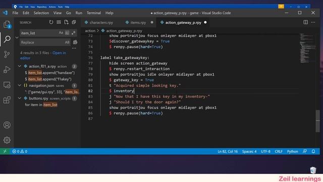Screen dimensions: 323x182
Task: Click code line 76 label take_gatewaykey
Action: tap(125, 58)
